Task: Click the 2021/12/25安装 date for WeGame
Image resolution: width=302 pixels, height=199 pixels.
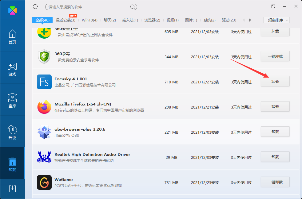Action: coord(205,183)
